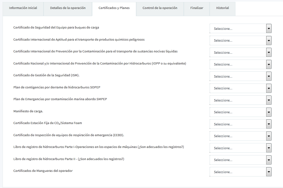Switch to Detalles de la operación tab
Screen dimensions: 283x188
68,8
